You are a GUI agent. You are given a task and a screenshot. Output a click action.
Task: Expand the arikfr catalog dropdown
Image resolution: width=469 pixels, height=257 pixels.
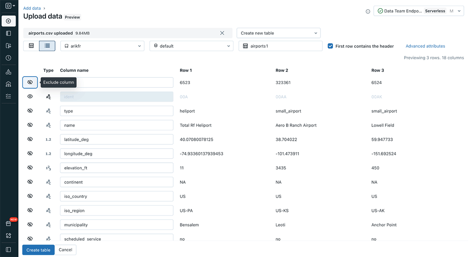102,46
